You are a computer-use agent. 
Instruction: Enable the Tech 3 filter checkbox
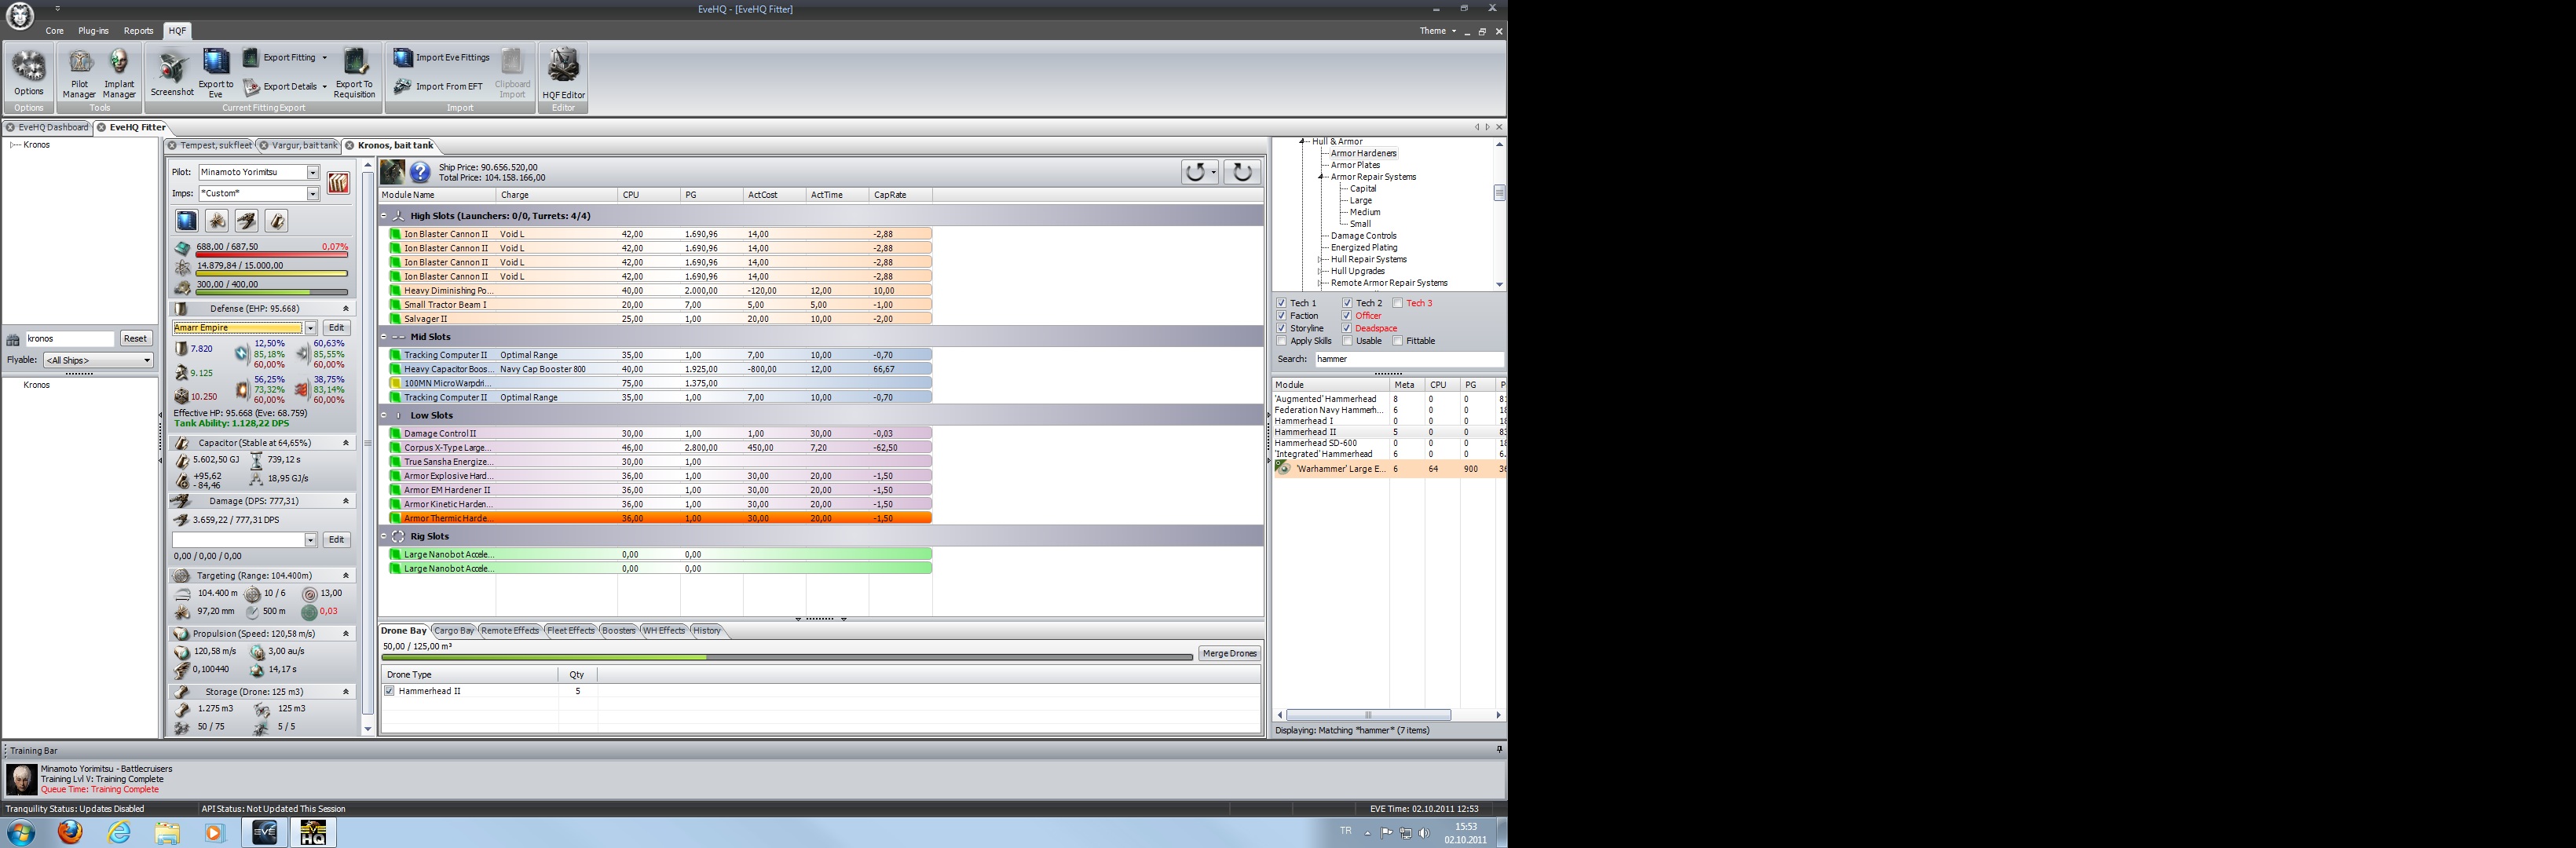[1397, 303]
